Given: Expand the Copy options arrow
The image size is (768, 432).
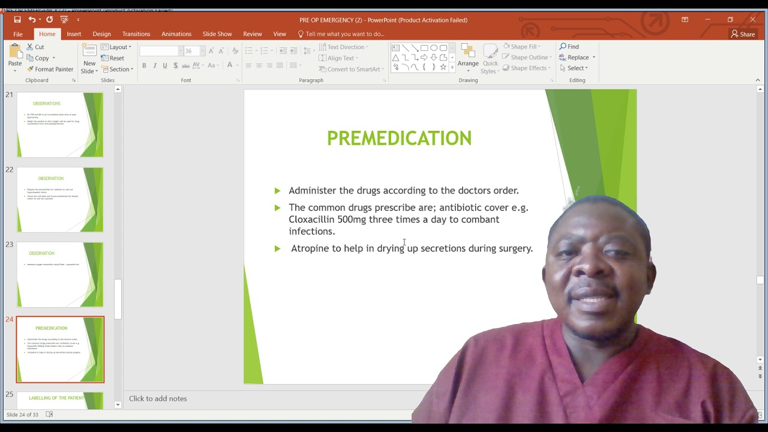Looking at the screenshot, I should pos(53,58).
